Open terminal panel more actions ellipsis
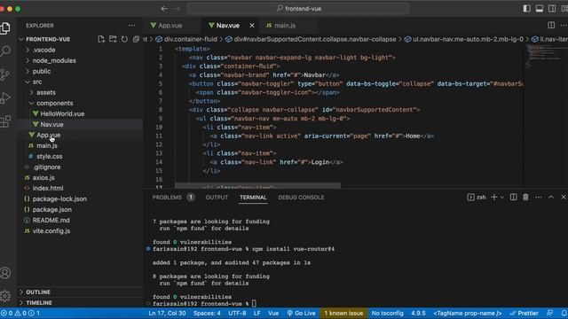This screenshot has height=319, width=568. click(539, 197)
